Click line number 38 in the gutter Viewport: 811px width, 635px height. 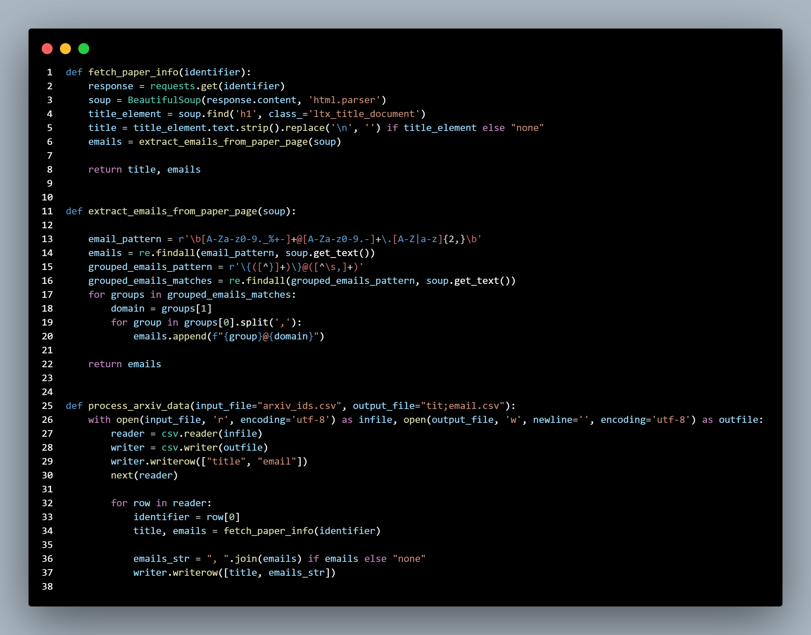[47, 587]
